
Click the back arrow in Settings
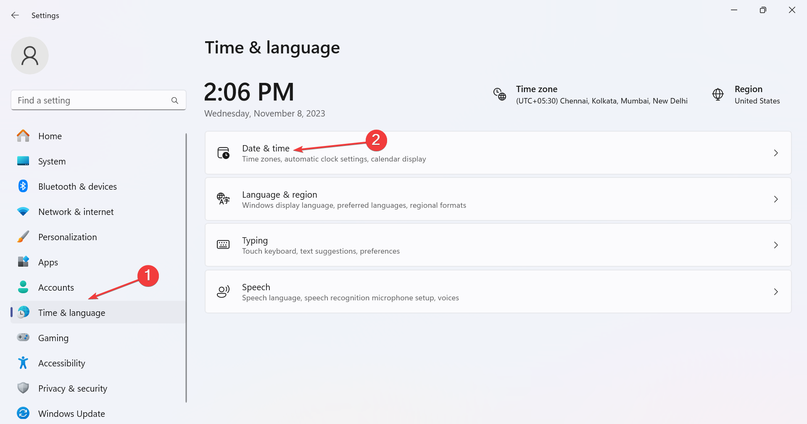click(15, 16)
